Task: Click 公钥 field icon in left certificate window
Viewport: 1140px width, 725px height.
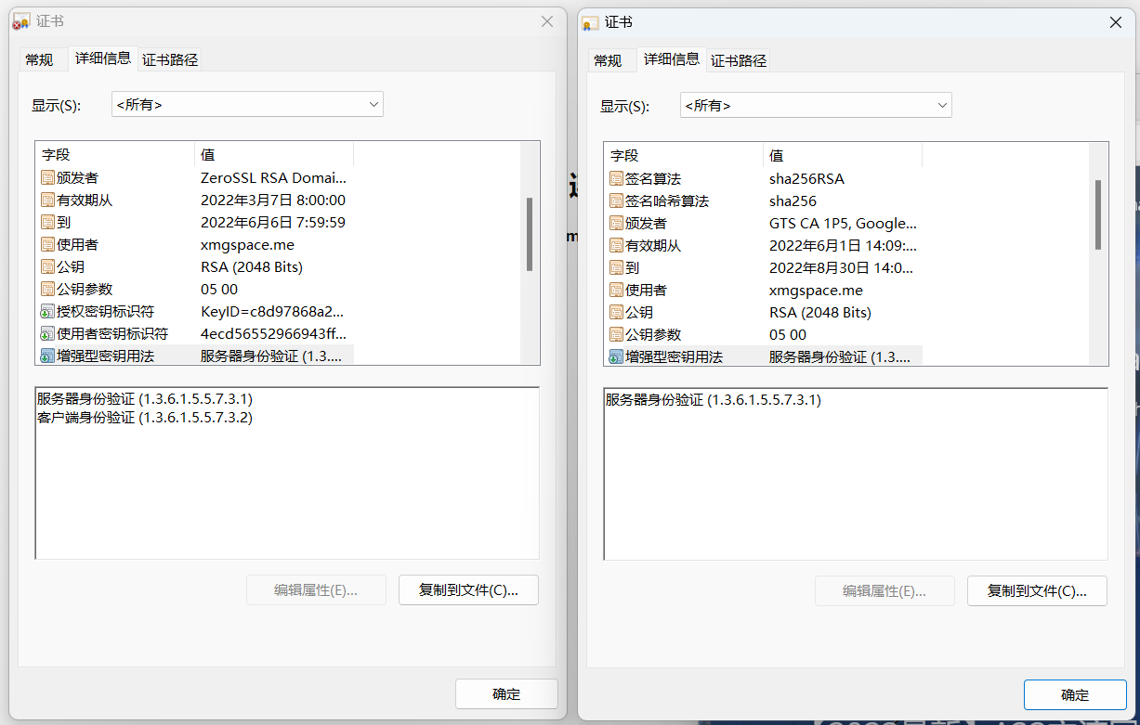Action: click(x=47, y=266)
